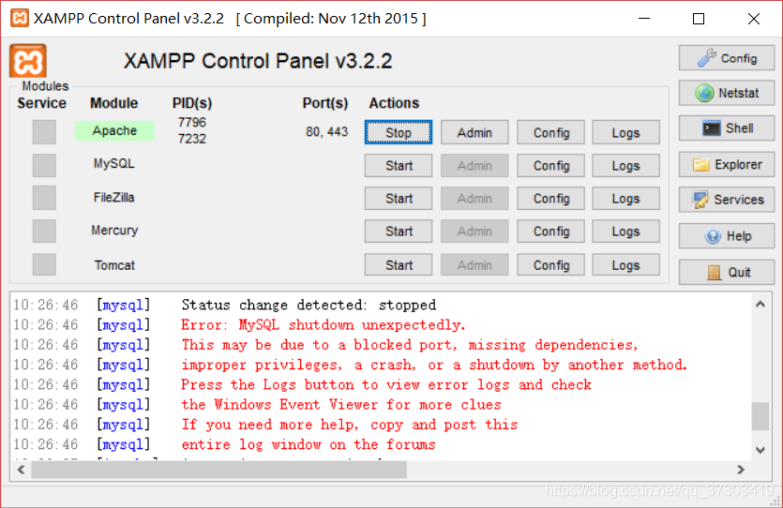Image resolution: width=783 pixels, height=508 pixels.
Task: Open Explorer folder button
Action: 727,165
